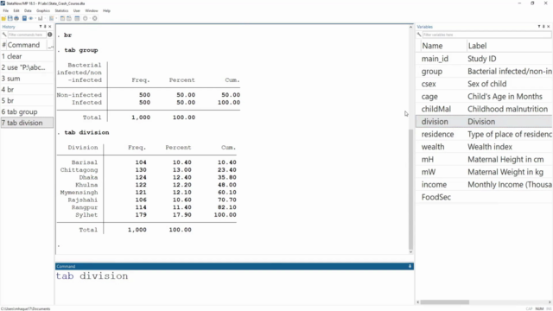Select the mW variable row
Screen dimensions: 553x311
[x=484, y=172]
